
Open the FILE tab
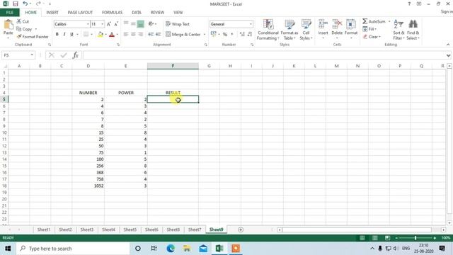tap(9, 13)
